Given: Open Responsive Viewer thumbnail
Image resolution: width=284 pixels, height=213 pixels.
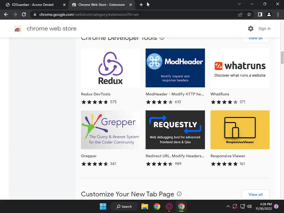Looking at the screenshot, I should [x=240, y=130].
